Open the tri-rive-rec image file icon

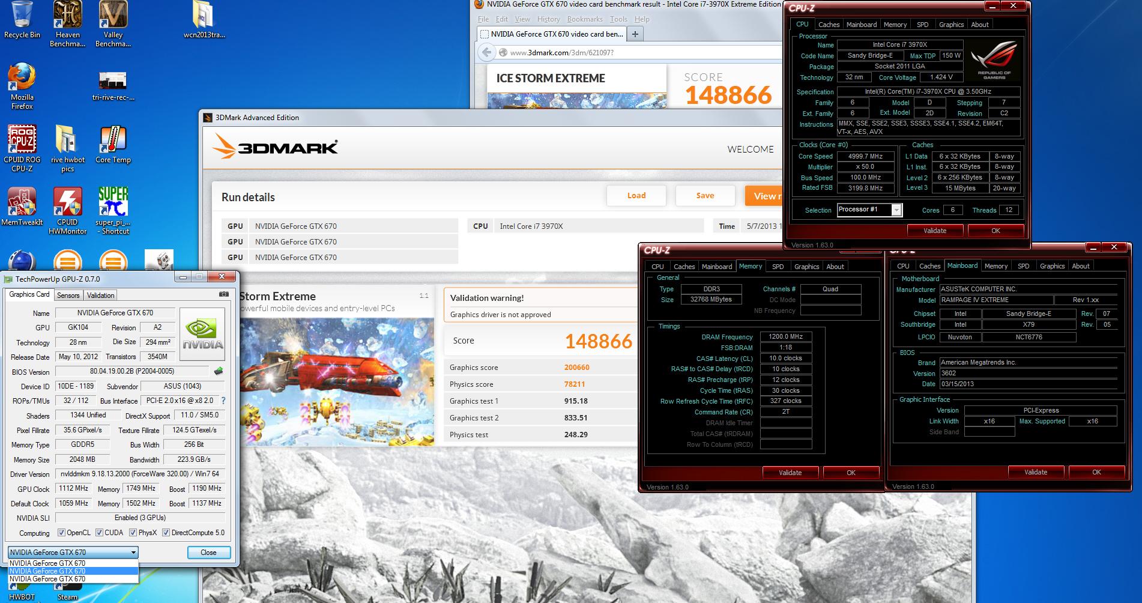click(x=113, y=86)
